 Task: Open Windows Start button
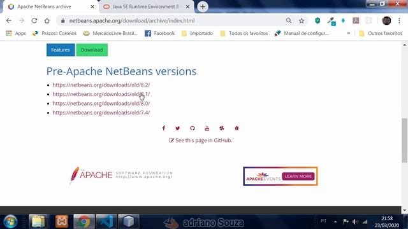10,221
